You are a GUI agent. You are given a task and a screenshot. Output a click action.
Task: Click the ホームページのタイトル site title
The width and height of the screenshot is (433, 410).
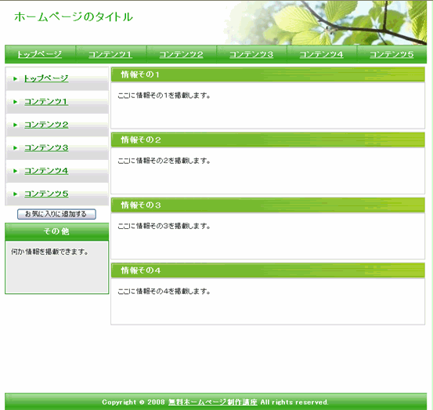pos(74,17)
